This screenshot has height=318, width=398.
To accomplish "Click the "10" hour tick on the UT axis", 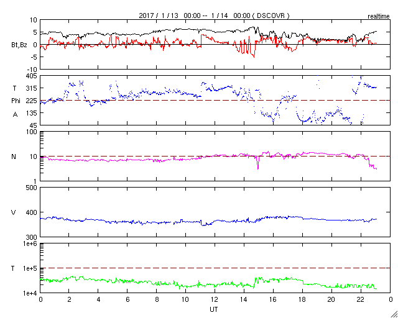I will point(186,299).
